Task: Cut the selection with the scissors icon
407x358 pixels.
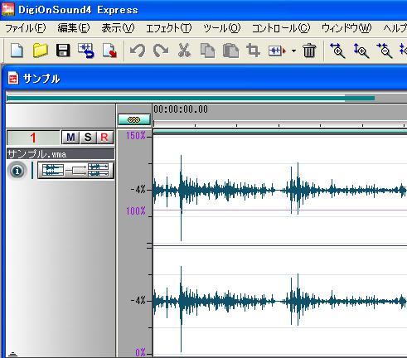Action: pyautogui.click(x=184, y=51)
